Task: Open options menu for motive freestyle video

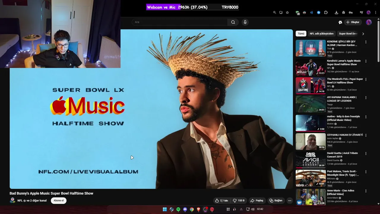Action: tap(366, 117)
